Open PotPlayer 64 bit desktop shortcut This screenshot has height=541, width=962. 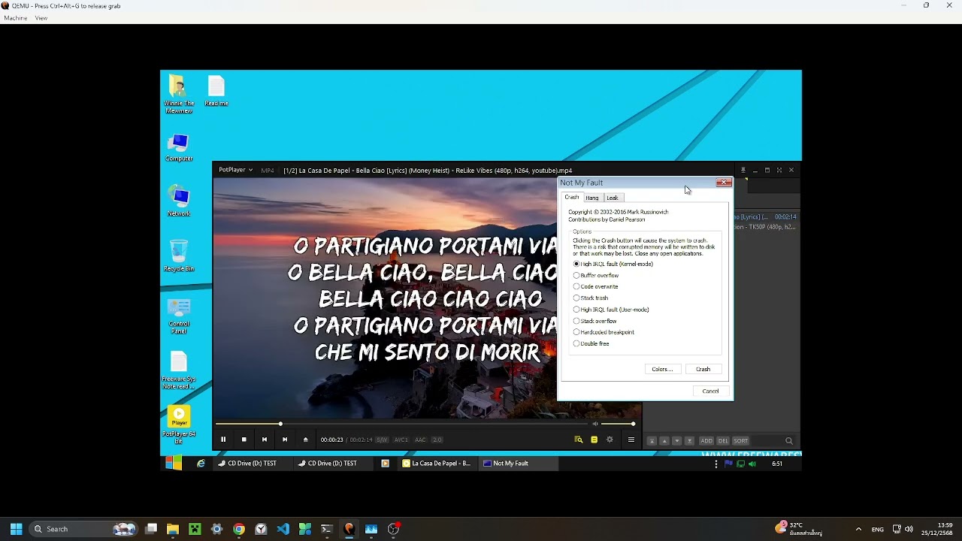pyautogui.click(x=179, y=425)
